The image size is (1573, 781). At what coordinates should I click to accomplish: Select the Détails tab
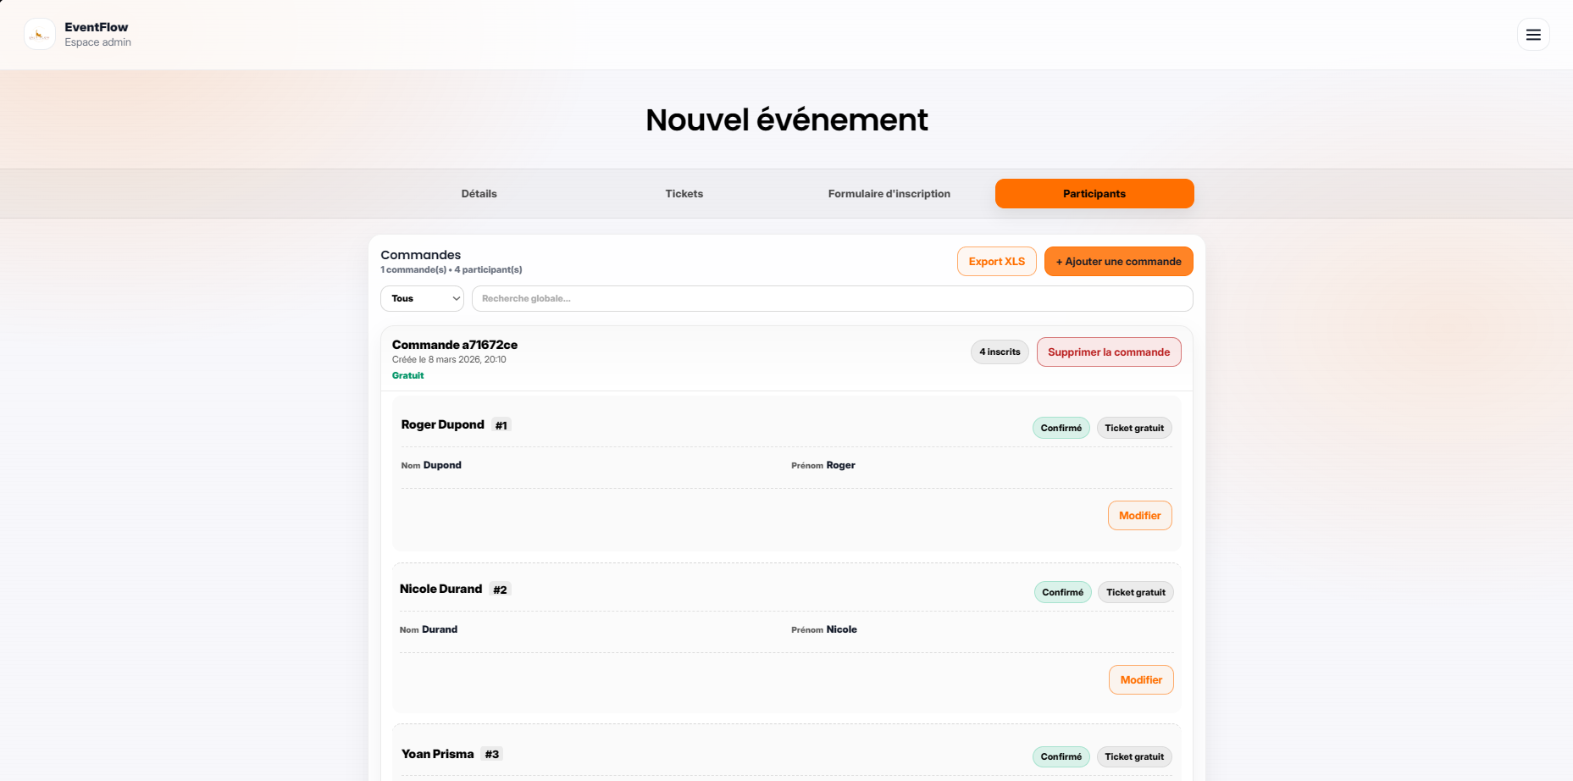[479, 193]
